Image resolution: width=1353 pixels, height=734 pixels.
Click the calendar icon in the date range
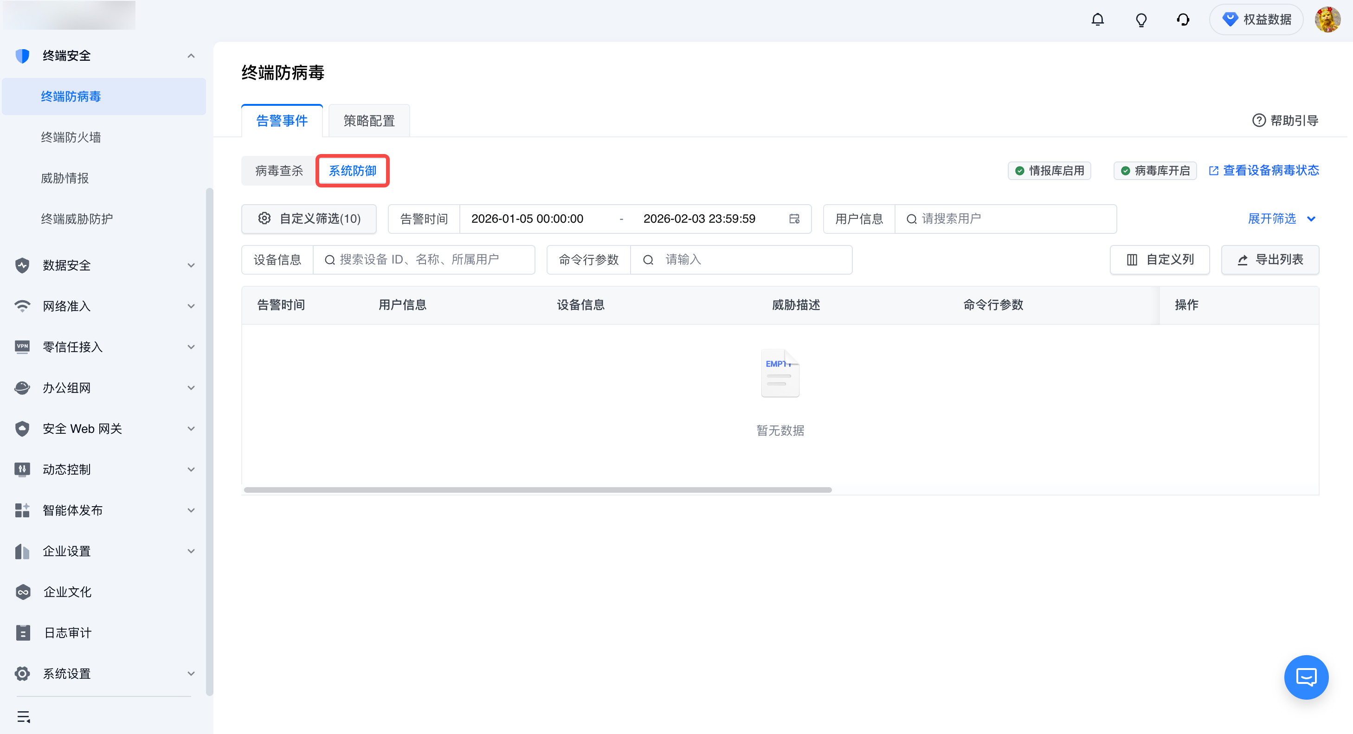tap(794, 219)
